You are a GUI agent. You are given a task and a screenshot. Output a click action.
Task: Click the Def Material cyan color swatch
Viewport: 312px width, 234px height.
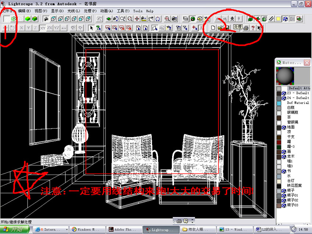click(279, 103)
